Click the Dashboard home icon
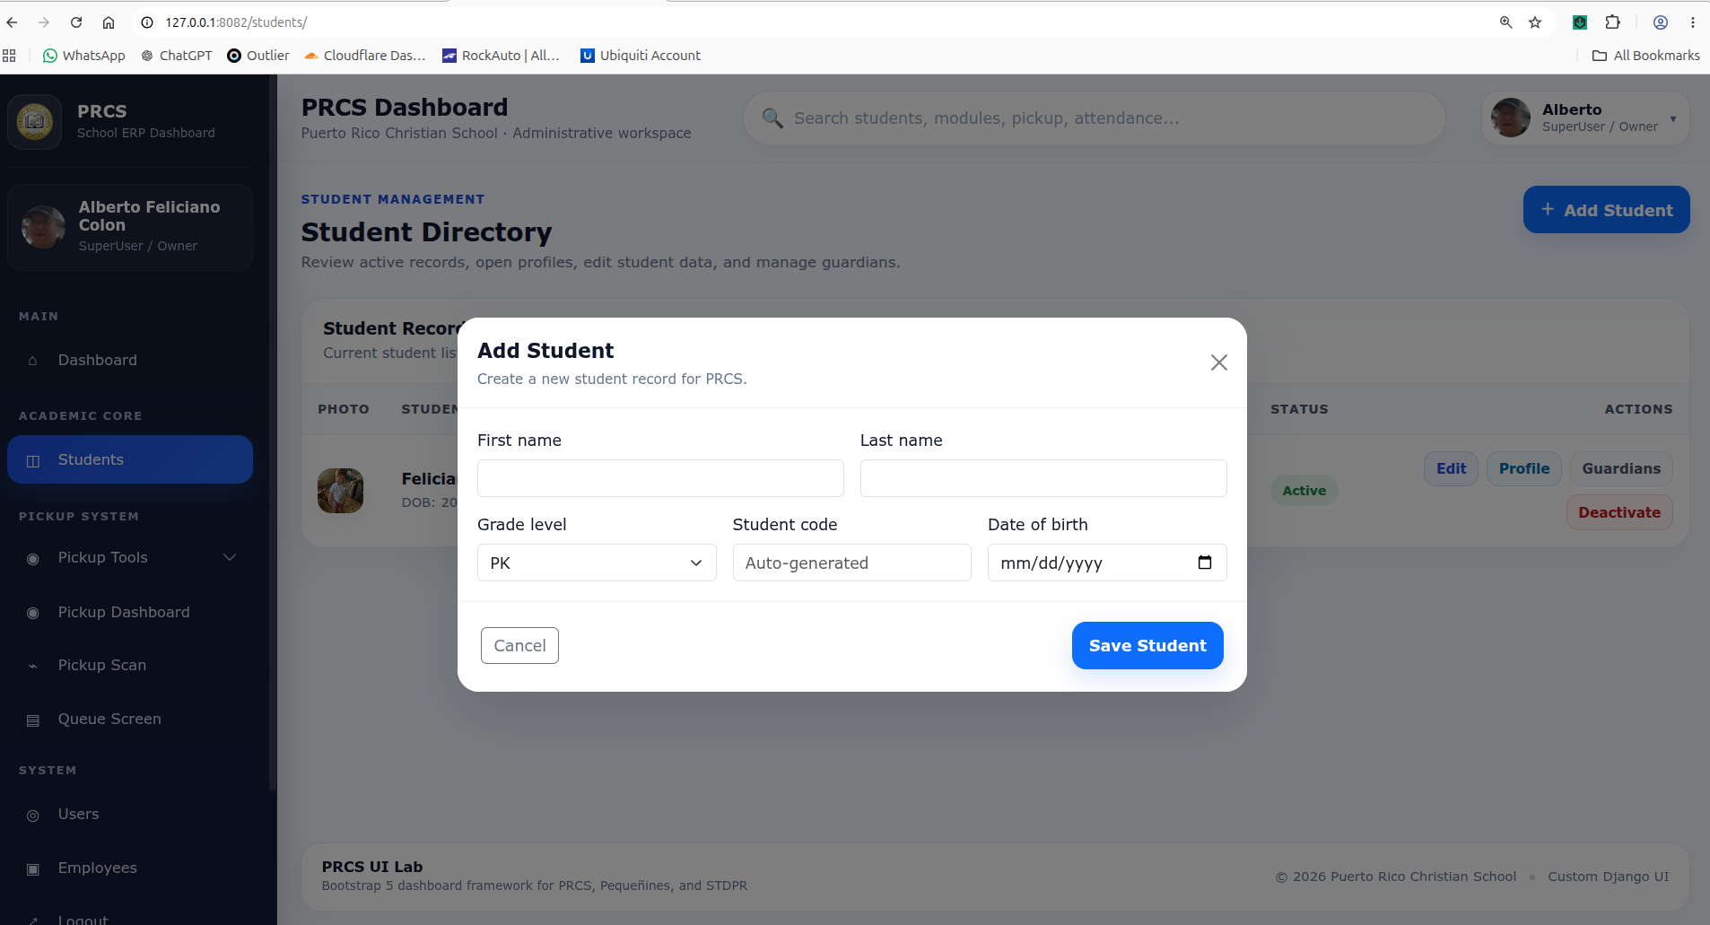This screenshot has height=925, width=1710. tap(33, 361)
